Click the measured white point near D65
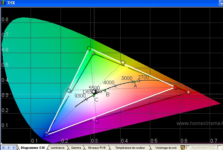The image size is (223, 150). 94,92
